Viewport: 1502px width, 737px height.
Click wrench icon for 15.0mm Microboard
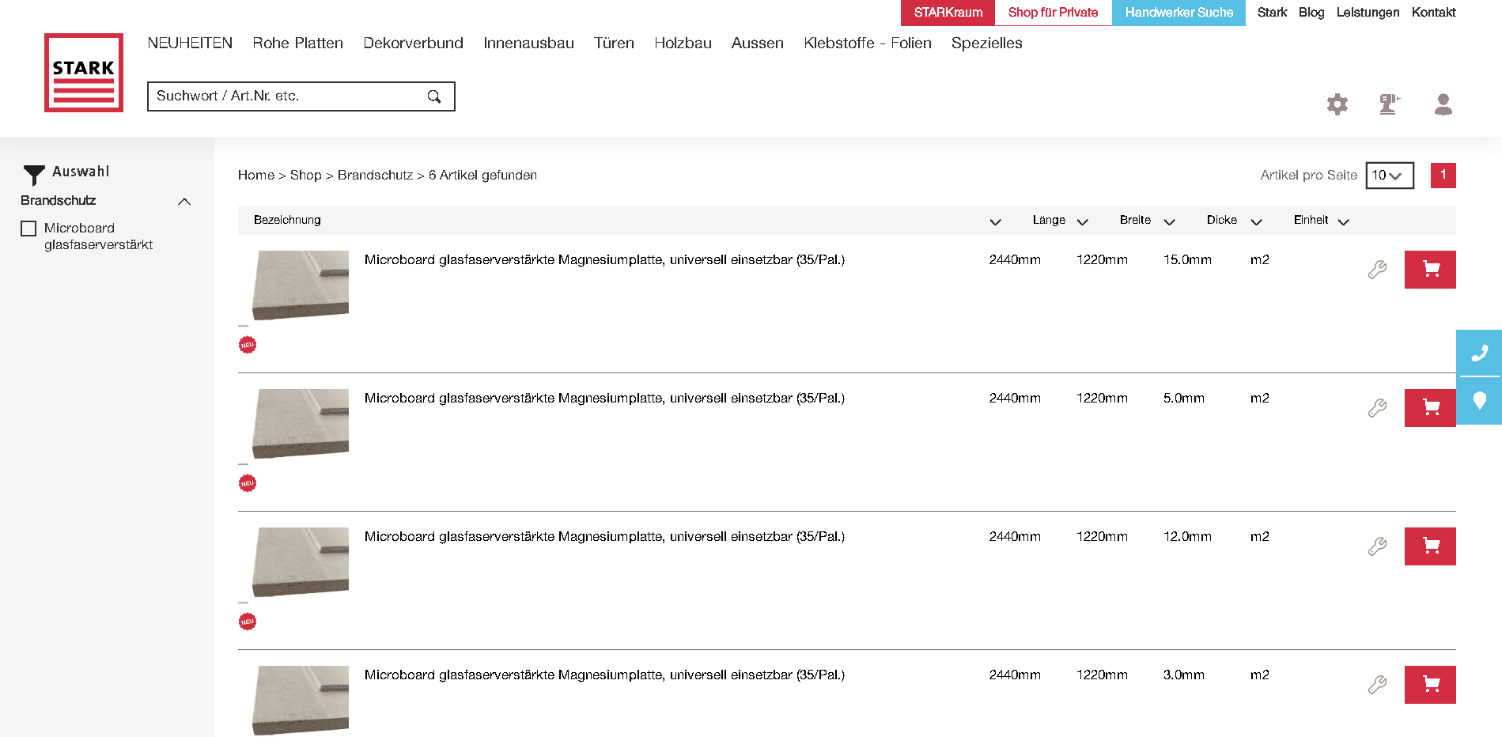pos(1377,270)
